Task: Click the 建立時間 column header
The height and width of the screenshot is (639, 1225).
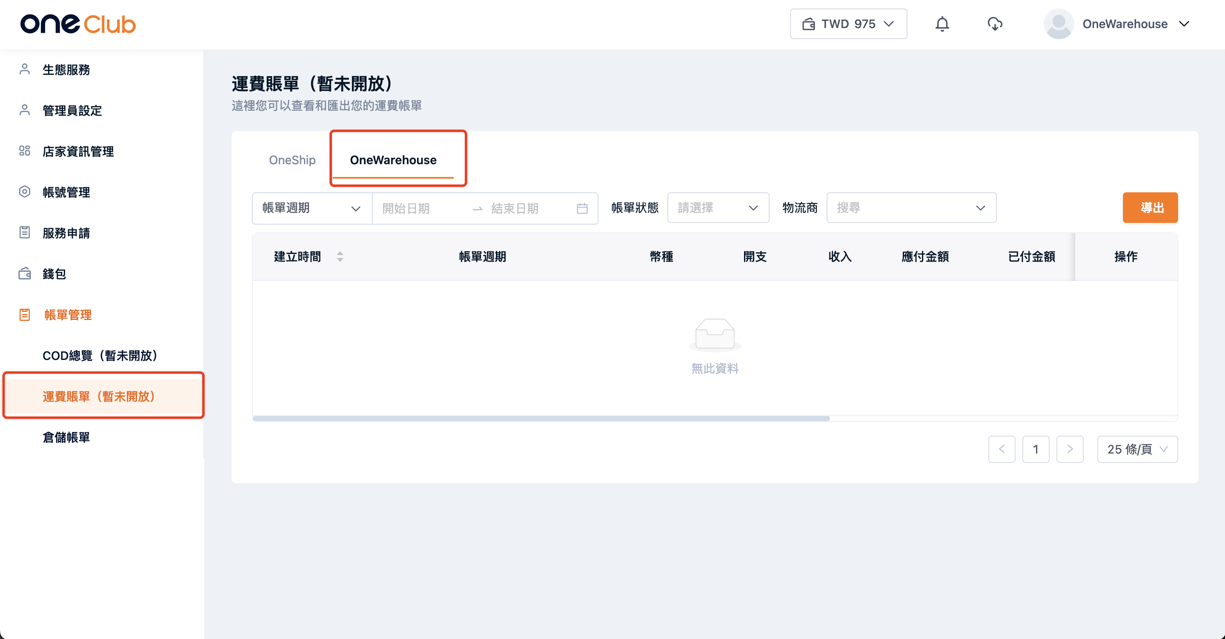Action: click(298, 257)
